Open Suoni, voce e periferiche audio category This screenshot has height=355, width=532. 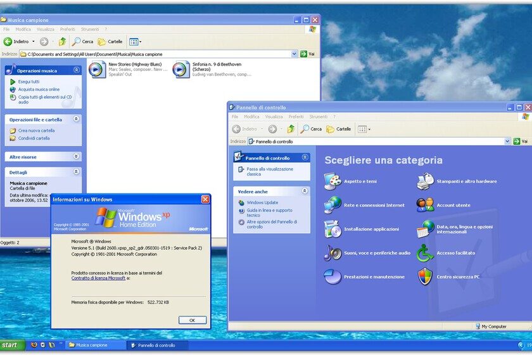click(367, 253)
